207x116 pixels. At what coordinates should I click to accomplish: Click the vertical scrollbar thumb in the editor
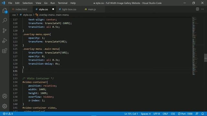pyautogui.click(x=205, y=58)
